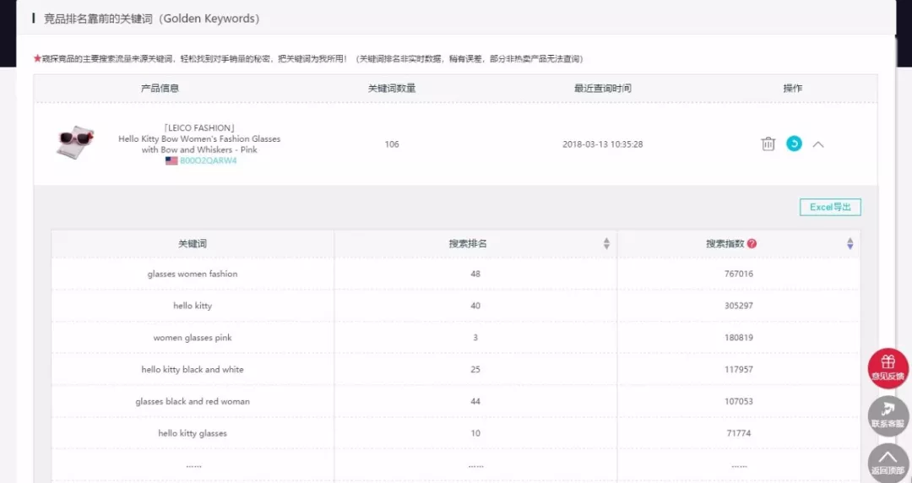Image resolution: width=912 pixels, height=483 pixels.
Task: Open the 联系客服 customer service button
Action: pyautogui.click(x=888, y=415)
